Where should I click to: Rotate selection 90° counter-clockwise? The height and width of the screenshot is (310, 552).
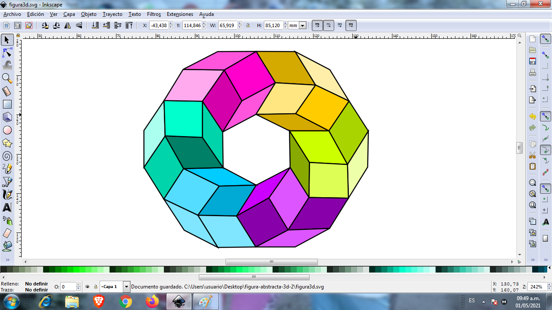click(45, 25)
